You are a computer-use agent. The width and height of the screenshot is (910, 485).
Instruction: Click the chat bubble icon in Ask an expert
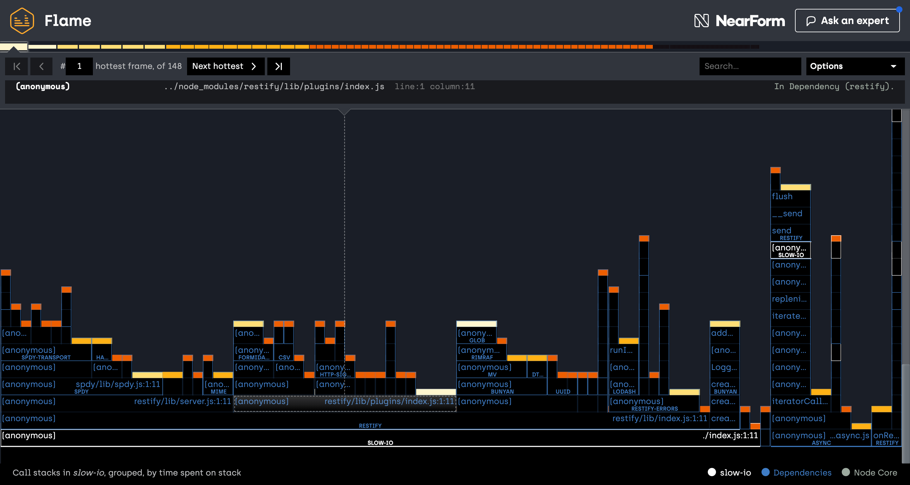pyautogui.click(x=811, y=21)
